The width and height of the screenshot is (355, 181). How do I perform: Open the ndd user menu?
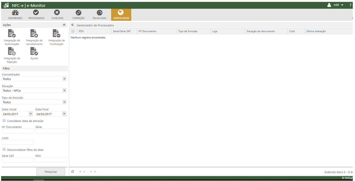pyautogui.click(x=335, y=5)
